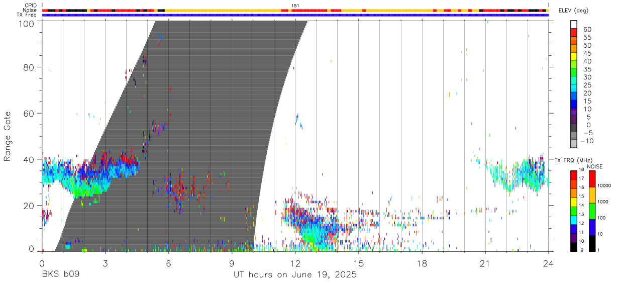Screen dimensions: 617x285
Task: Click the 100 tick on Range Gate axis
Action: [x=27, y=24]
